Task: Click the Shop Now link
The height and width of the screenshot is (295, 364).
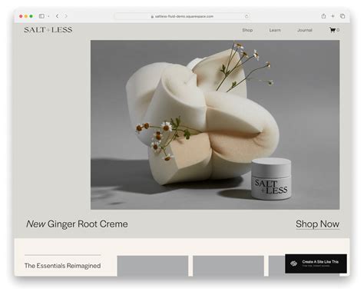Action: click(x=317, y=224)
